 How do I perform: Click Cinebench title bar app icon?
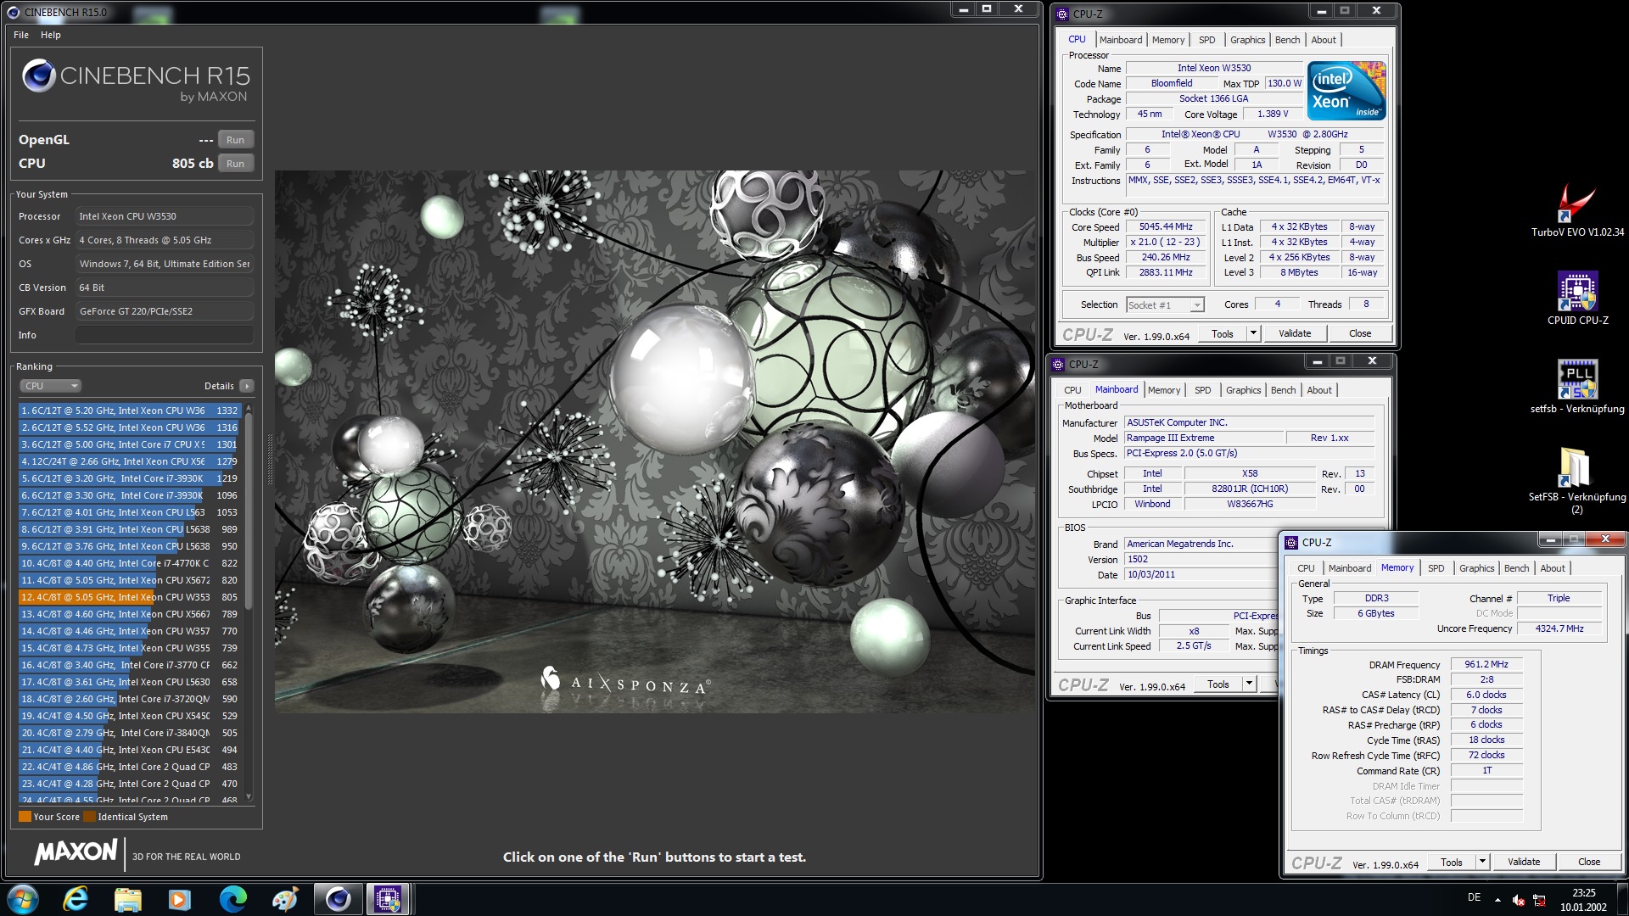13,12
